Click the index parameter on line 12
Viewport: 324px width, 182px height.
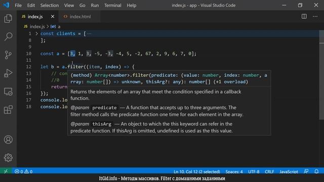tap(112, 67)
